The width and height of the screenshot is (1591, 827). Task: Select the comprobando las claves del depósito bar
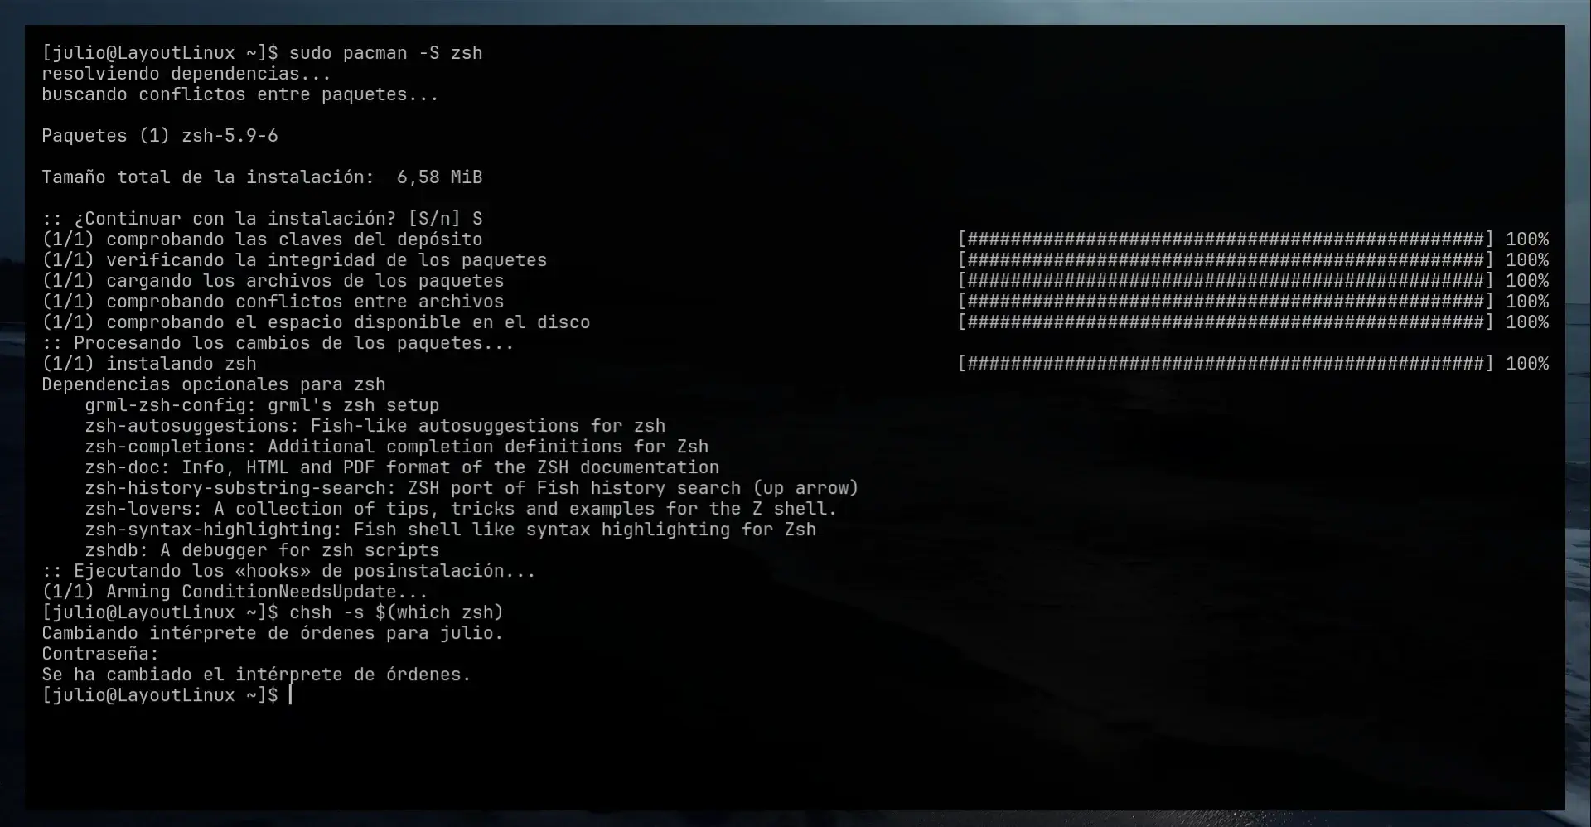pos(1225,239)
